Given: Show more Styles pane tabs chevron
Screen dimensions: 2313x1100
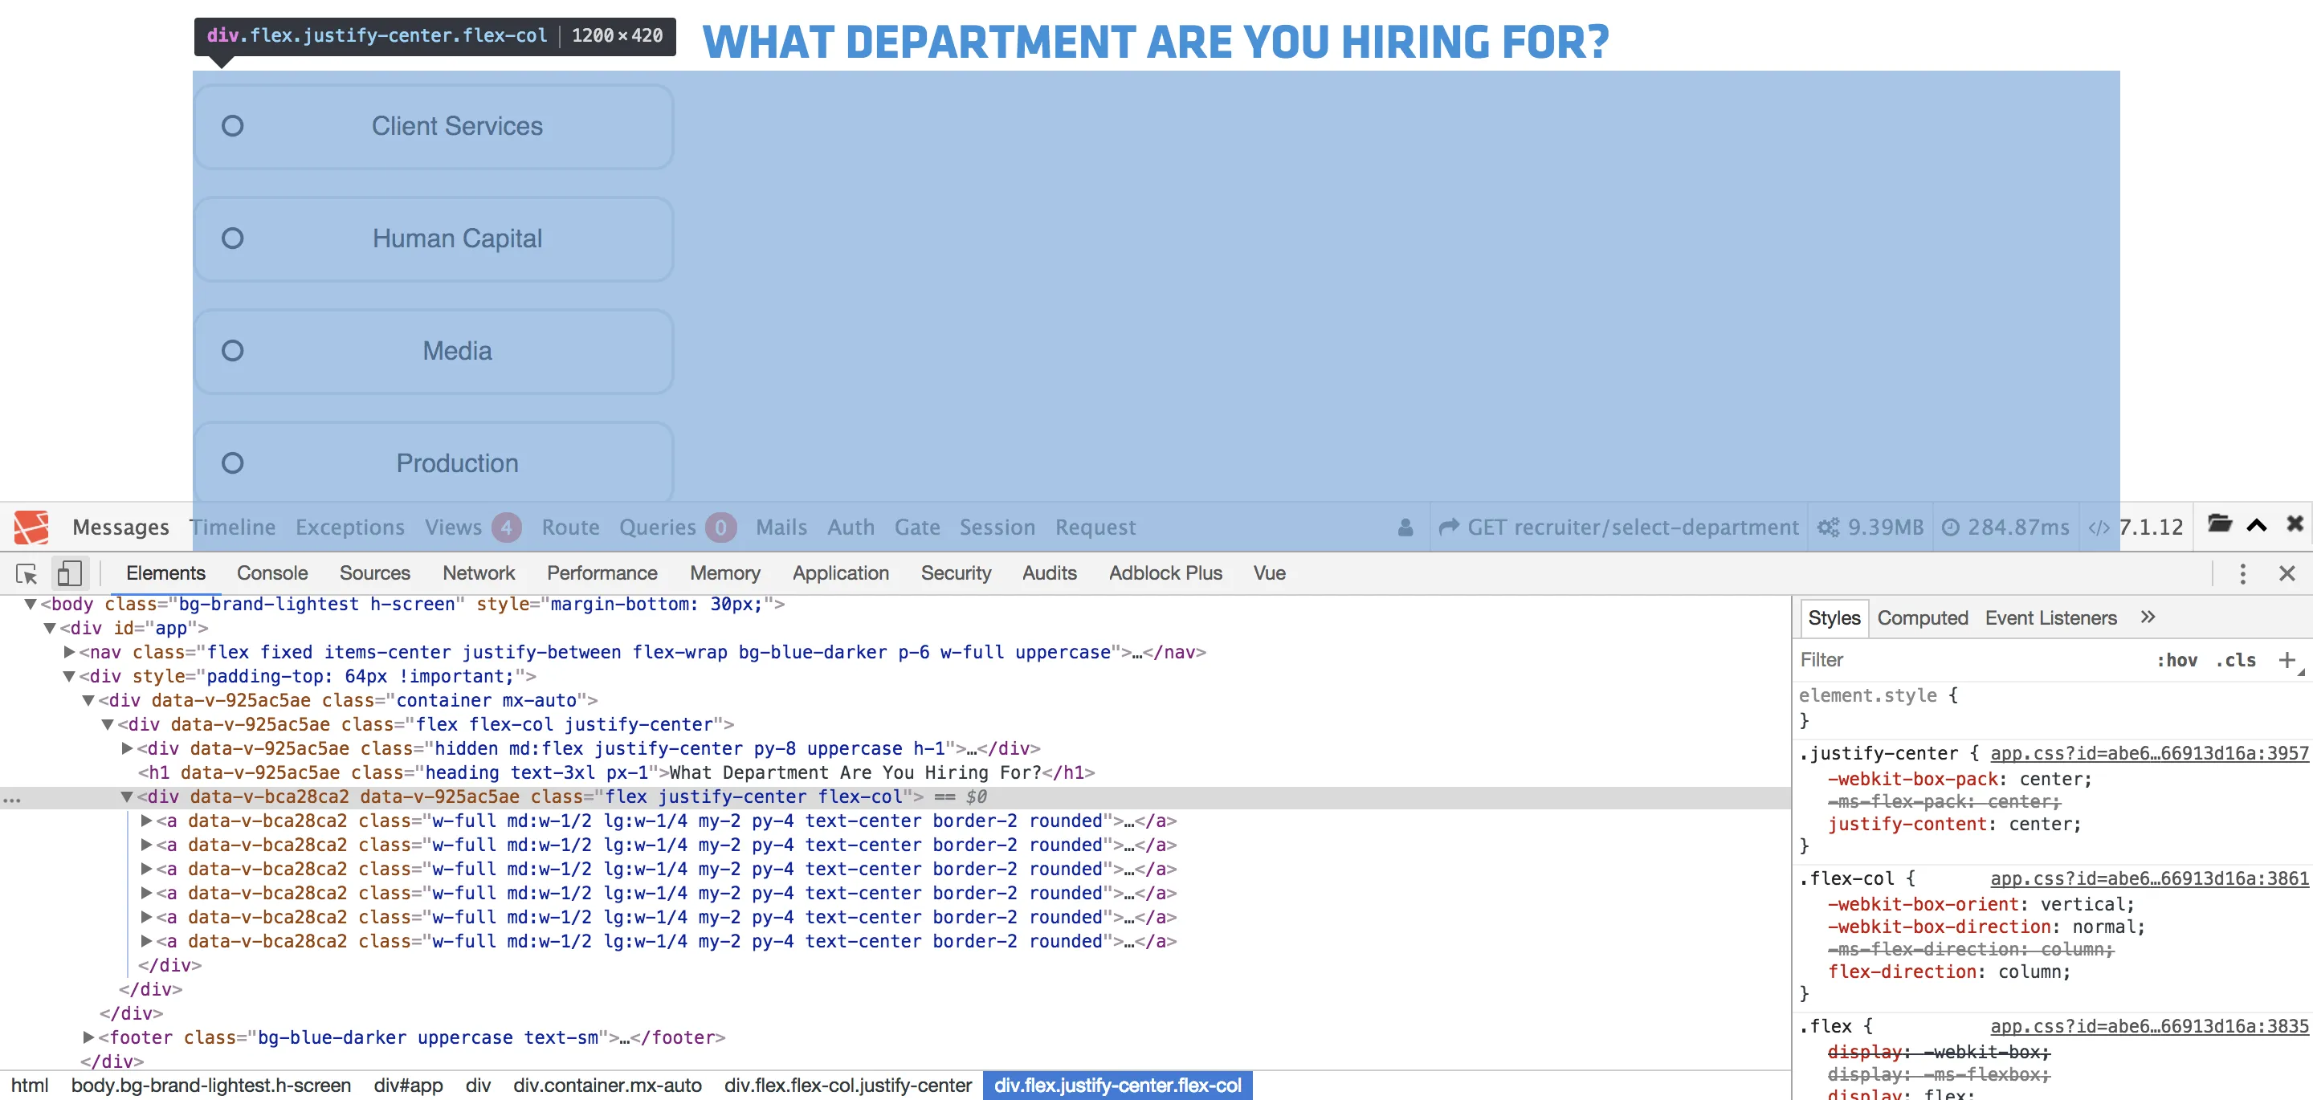Looking at the screenshot, I should (x=2148, y=617).
